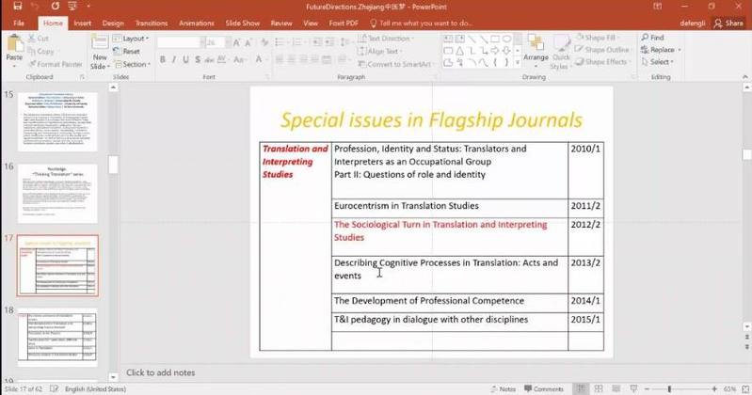Select slide 18 thumbnail
752x395 pixels.
click(57, 338)
